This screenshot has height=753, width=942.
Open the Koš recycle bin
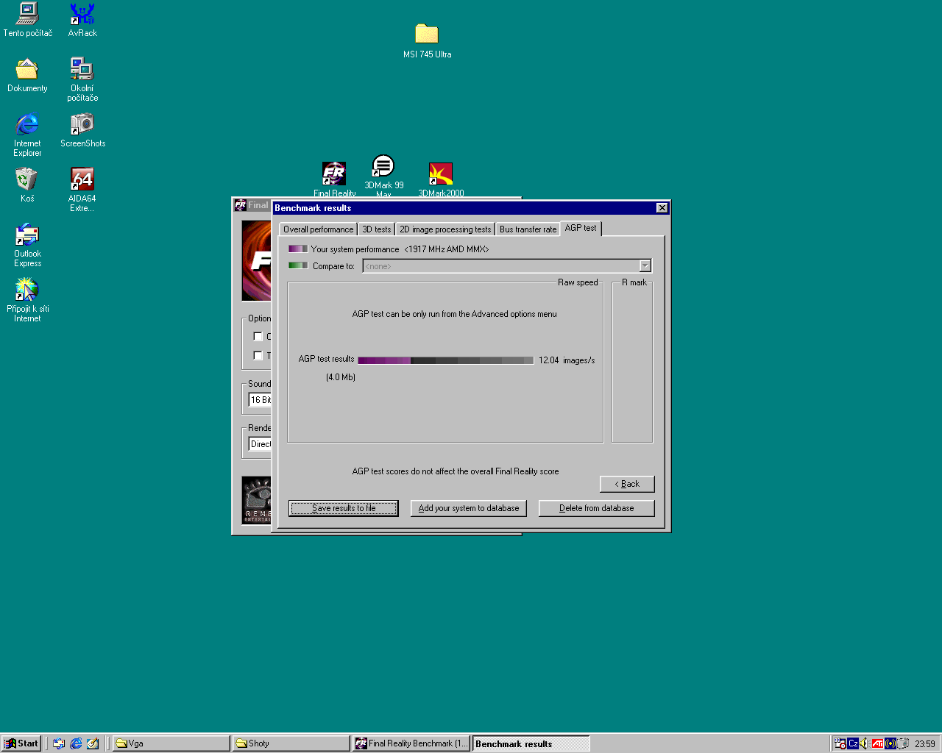coord(26,180)
